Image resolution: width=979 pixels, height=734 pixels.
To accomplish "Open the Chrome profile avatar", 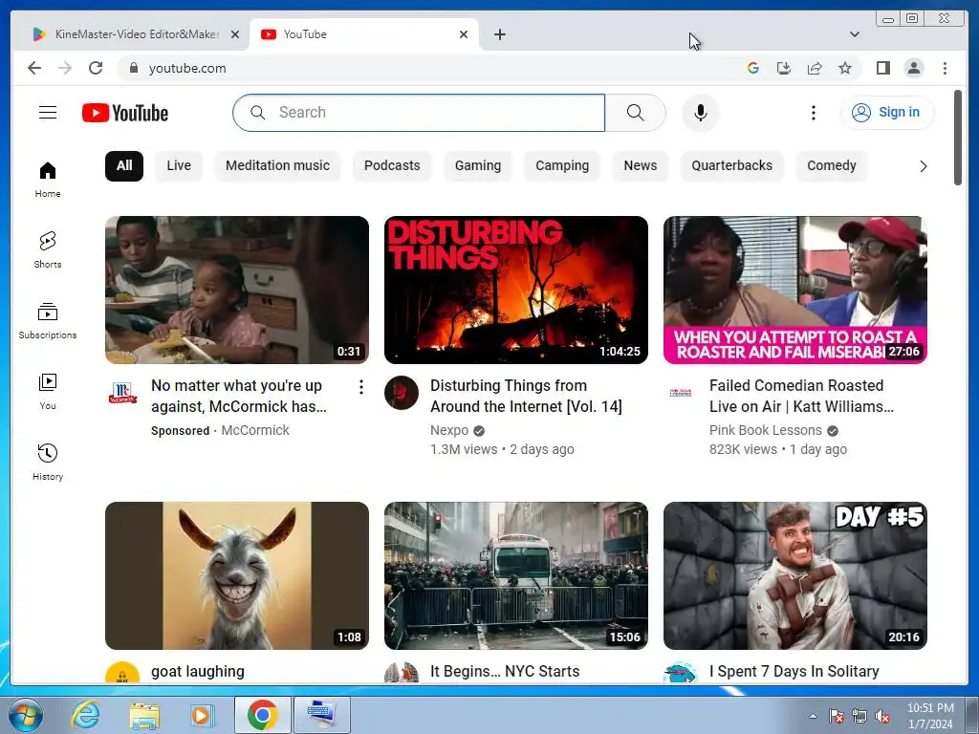I will [913, 68].
